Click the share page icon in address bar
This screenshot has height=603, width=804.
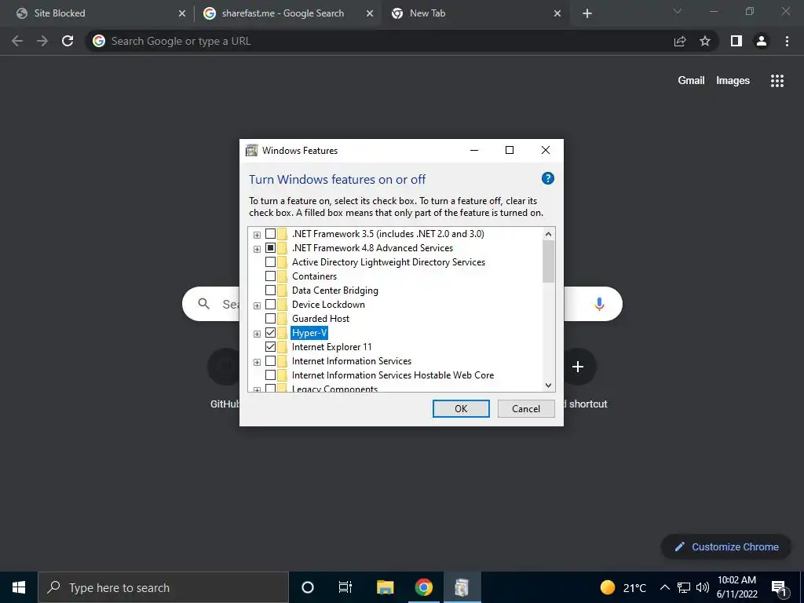[680, 41]
